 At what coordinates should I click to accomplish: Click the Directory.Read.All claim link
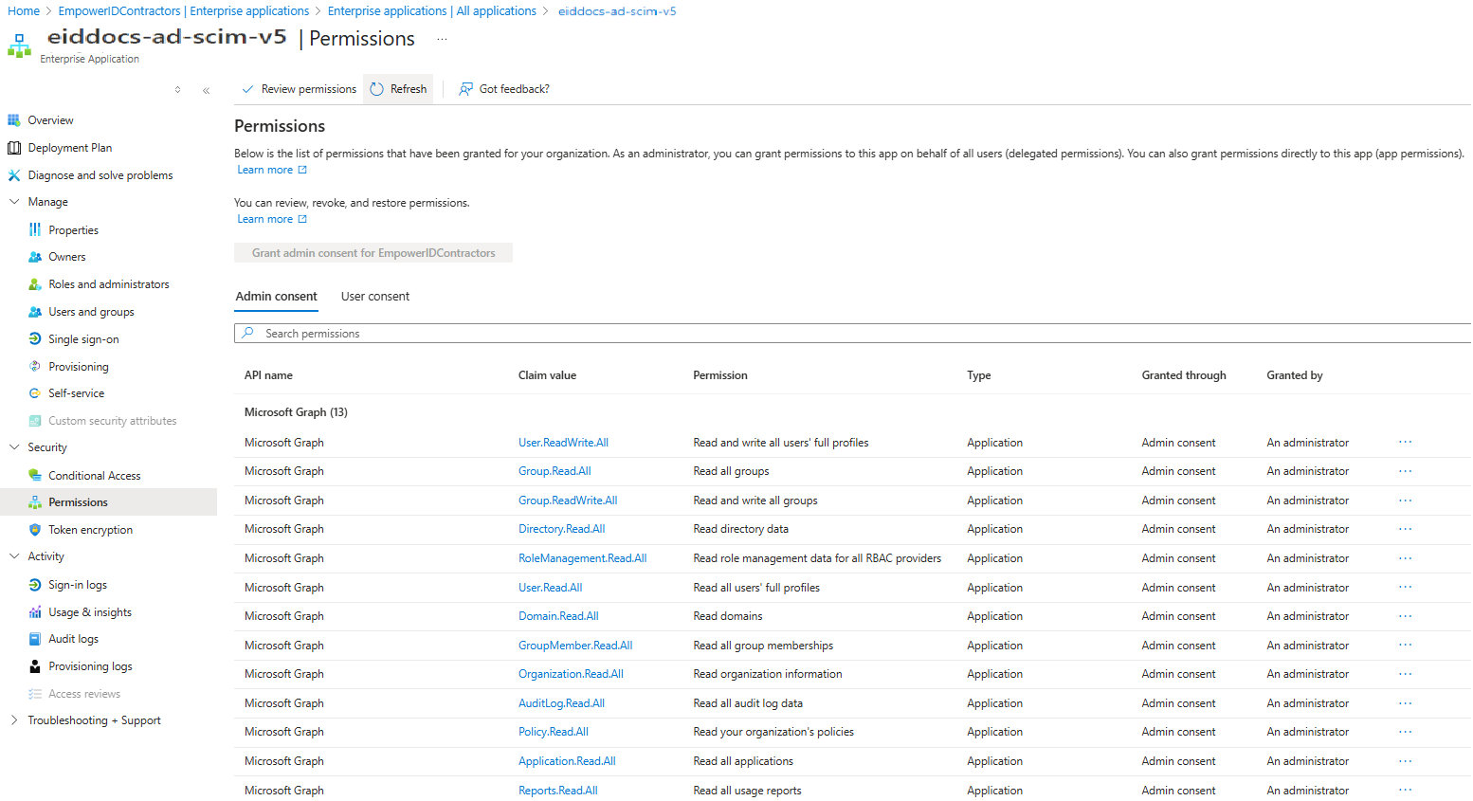click(x=561, y=529)
